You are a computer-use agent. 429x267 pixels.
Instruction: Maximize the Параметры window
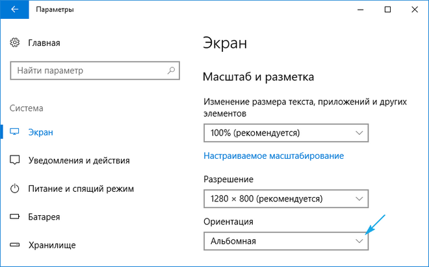pos(387,10)
